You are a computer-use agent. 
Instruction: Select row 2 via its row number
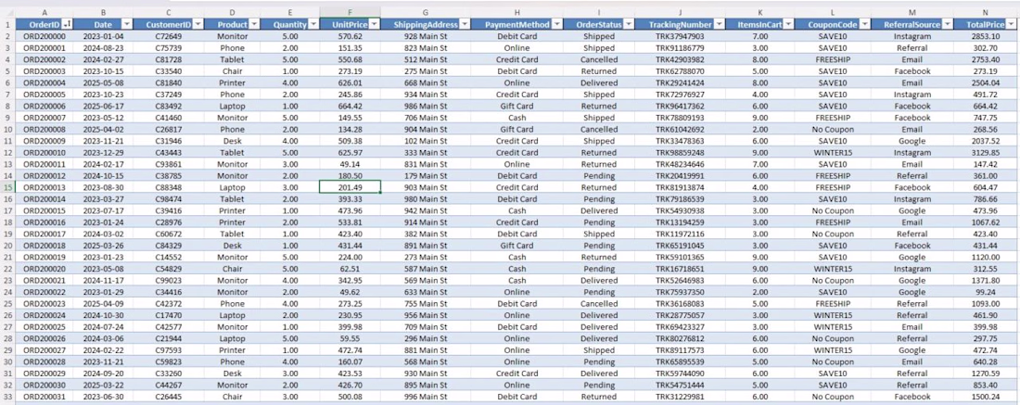pyautogui.click(x=7, y=36)
